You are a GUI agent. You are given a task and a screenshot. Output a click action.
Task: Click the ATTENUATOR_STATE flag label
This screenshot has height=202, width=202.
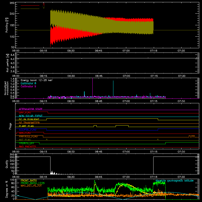click(31, 109)
